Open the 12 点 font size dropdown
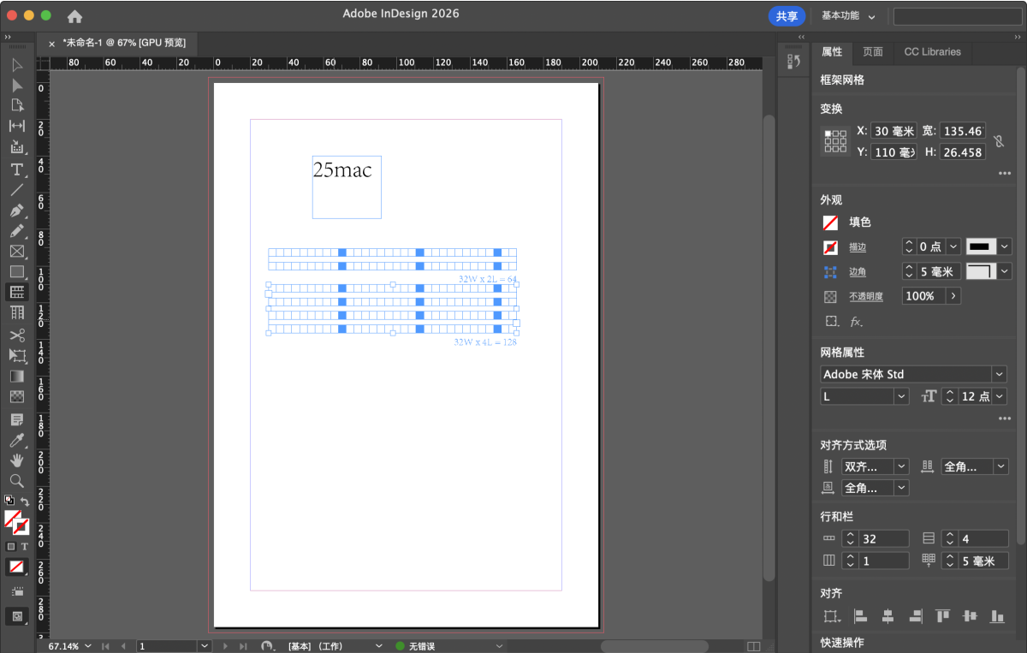The height and width of the screenshot is (653, 1027). [x=1000, y=396]
